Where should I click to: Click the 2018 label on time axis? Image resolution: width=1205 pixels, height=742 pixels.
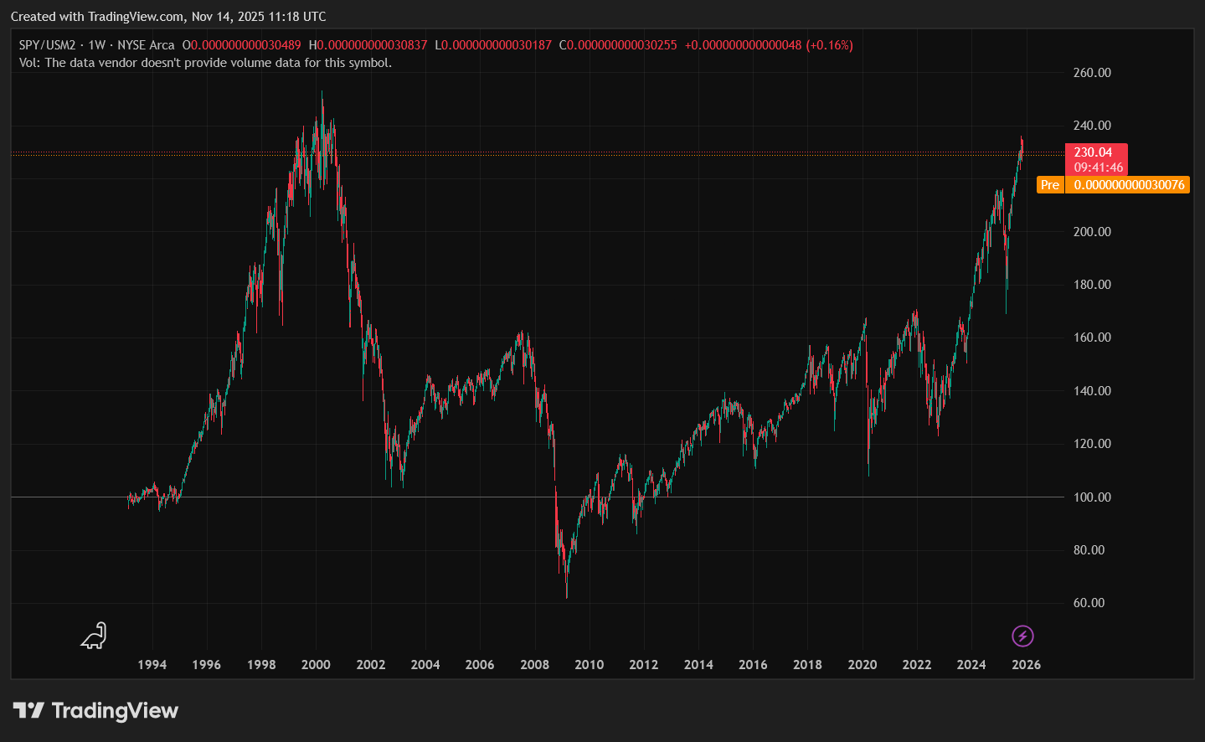click(807, 665)
